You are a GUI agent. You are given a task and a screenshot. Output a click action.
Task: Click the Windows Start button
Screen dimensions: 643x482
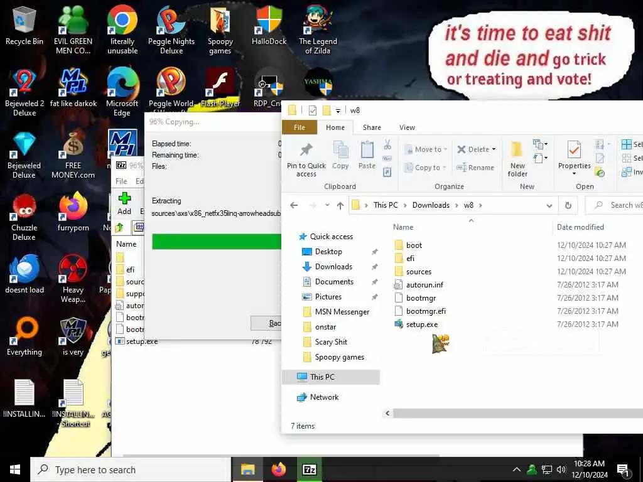(15, 469)
